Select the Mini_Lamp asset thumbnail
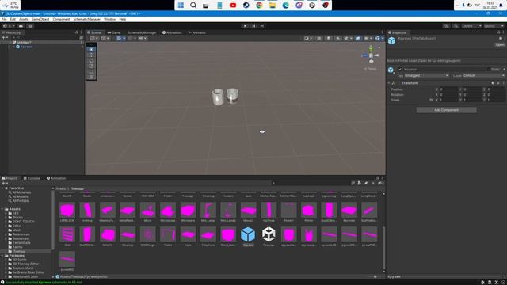507x285 pixels. (208, 210)
